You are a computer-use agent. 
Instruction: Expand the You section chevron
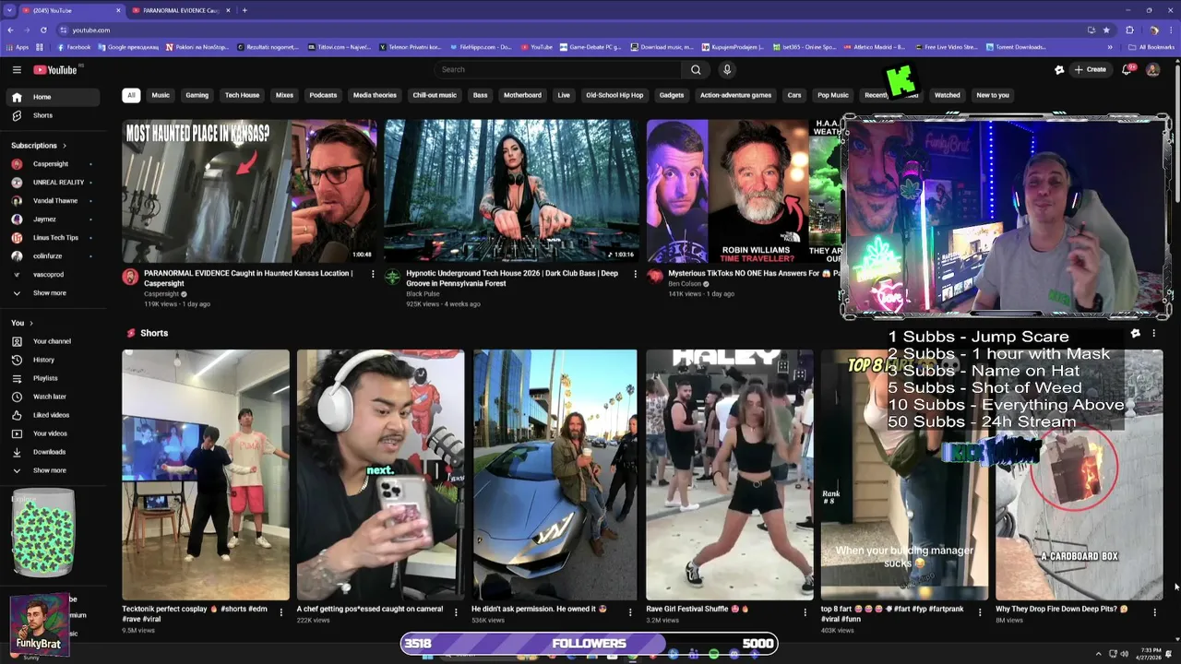(x=31, y=323)
